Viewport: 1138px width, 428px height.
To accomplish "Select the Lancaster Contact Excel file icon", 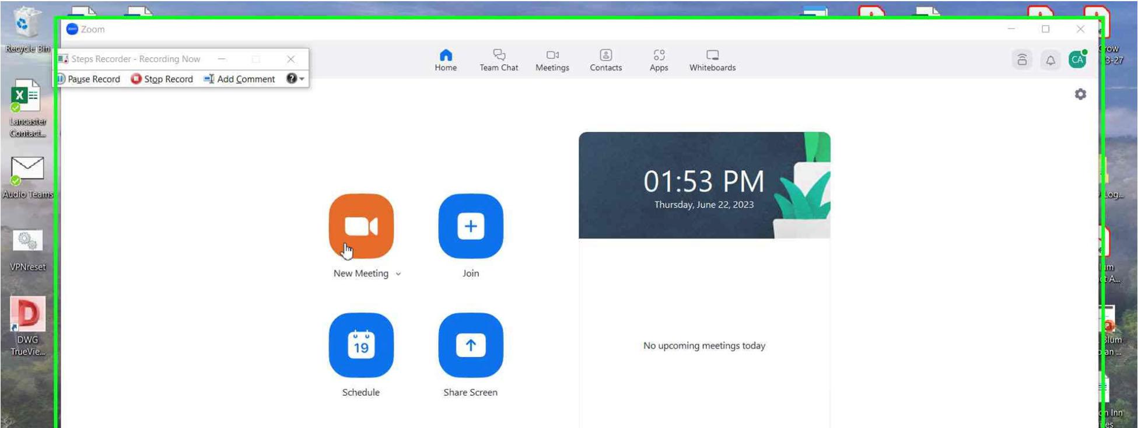I will (27, 109).
